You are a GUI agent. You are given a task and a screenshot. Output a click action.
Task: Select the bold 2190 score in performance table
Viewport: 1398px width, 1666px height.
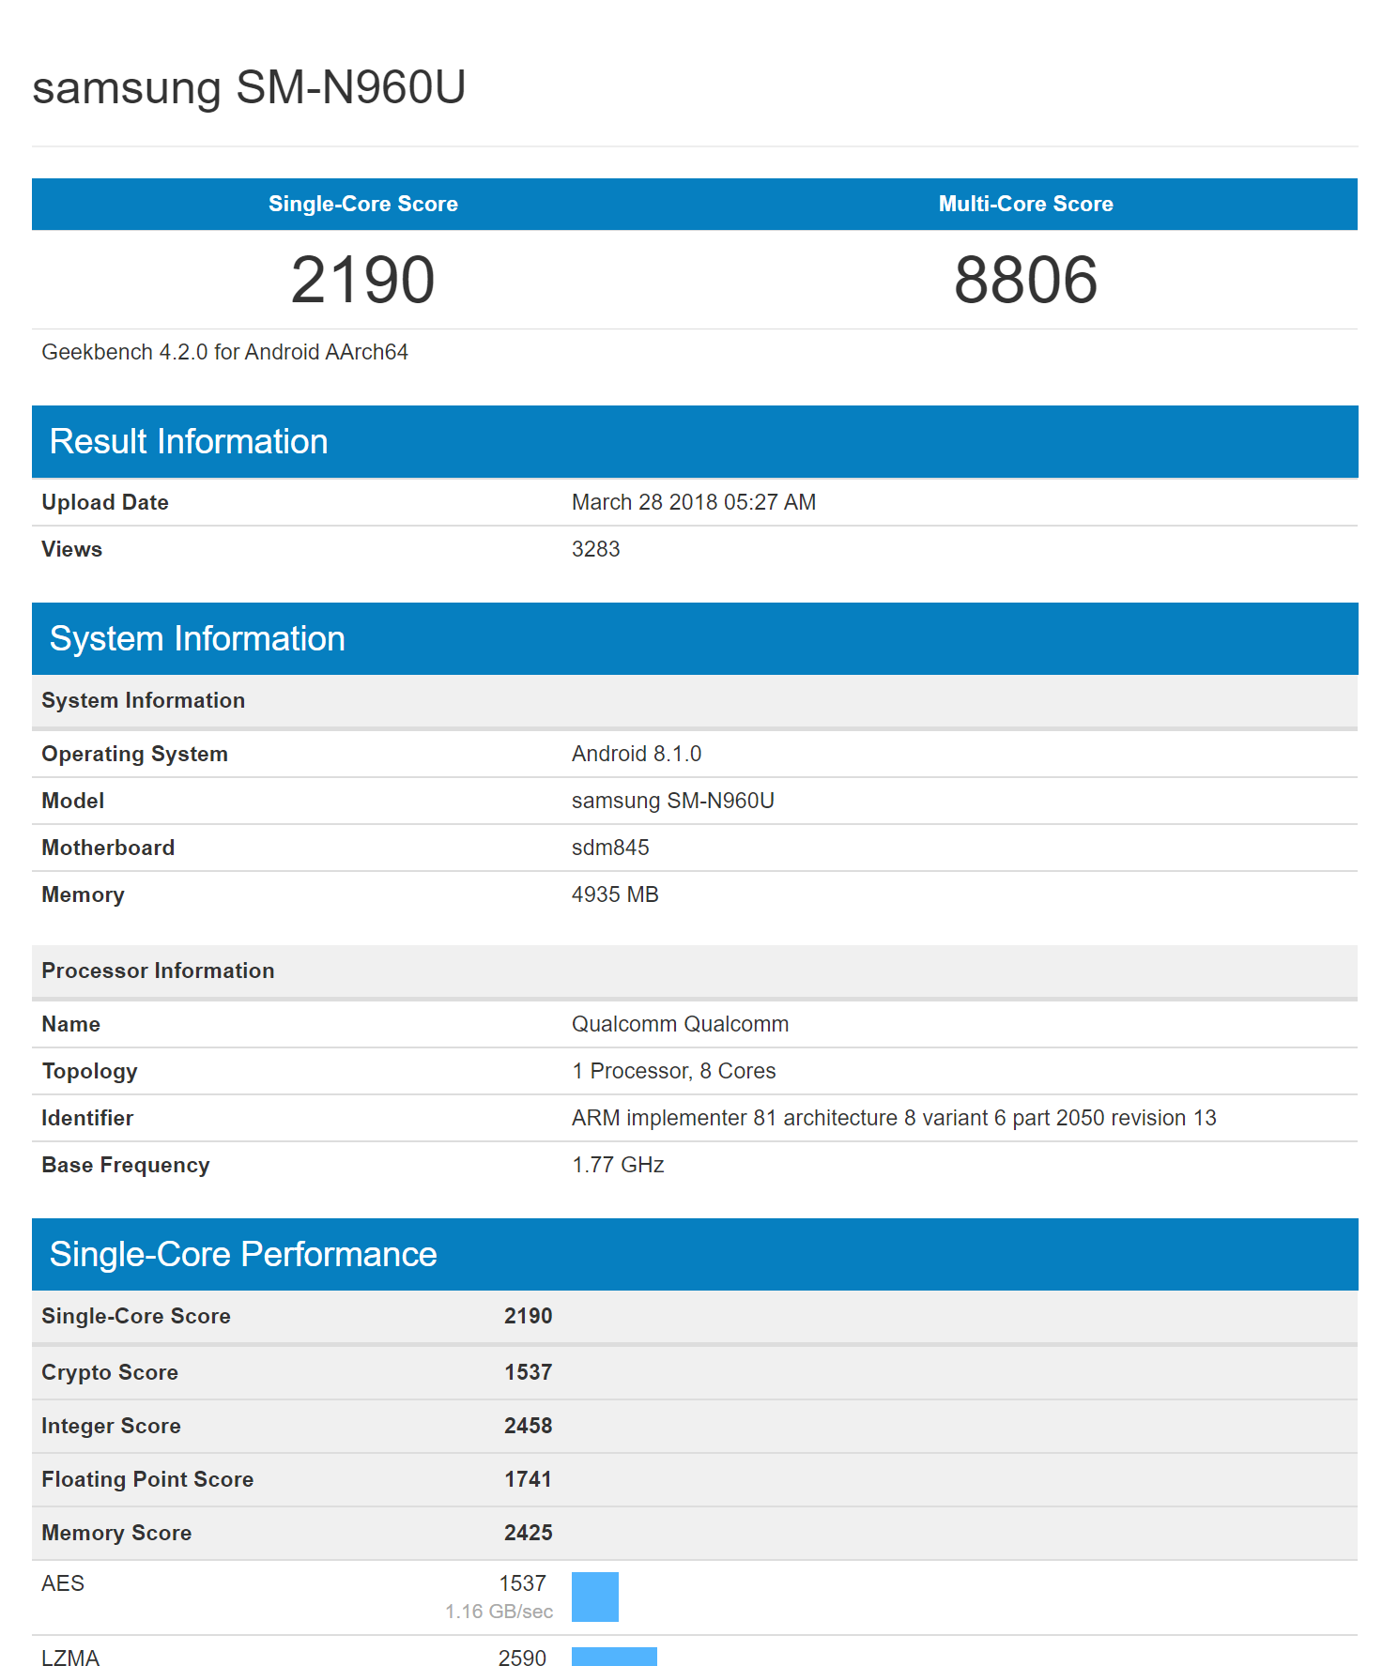point(529,1316)
